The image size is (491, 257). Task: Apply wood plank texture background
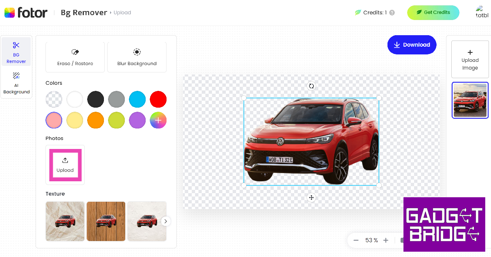click(x=106, y=221)
